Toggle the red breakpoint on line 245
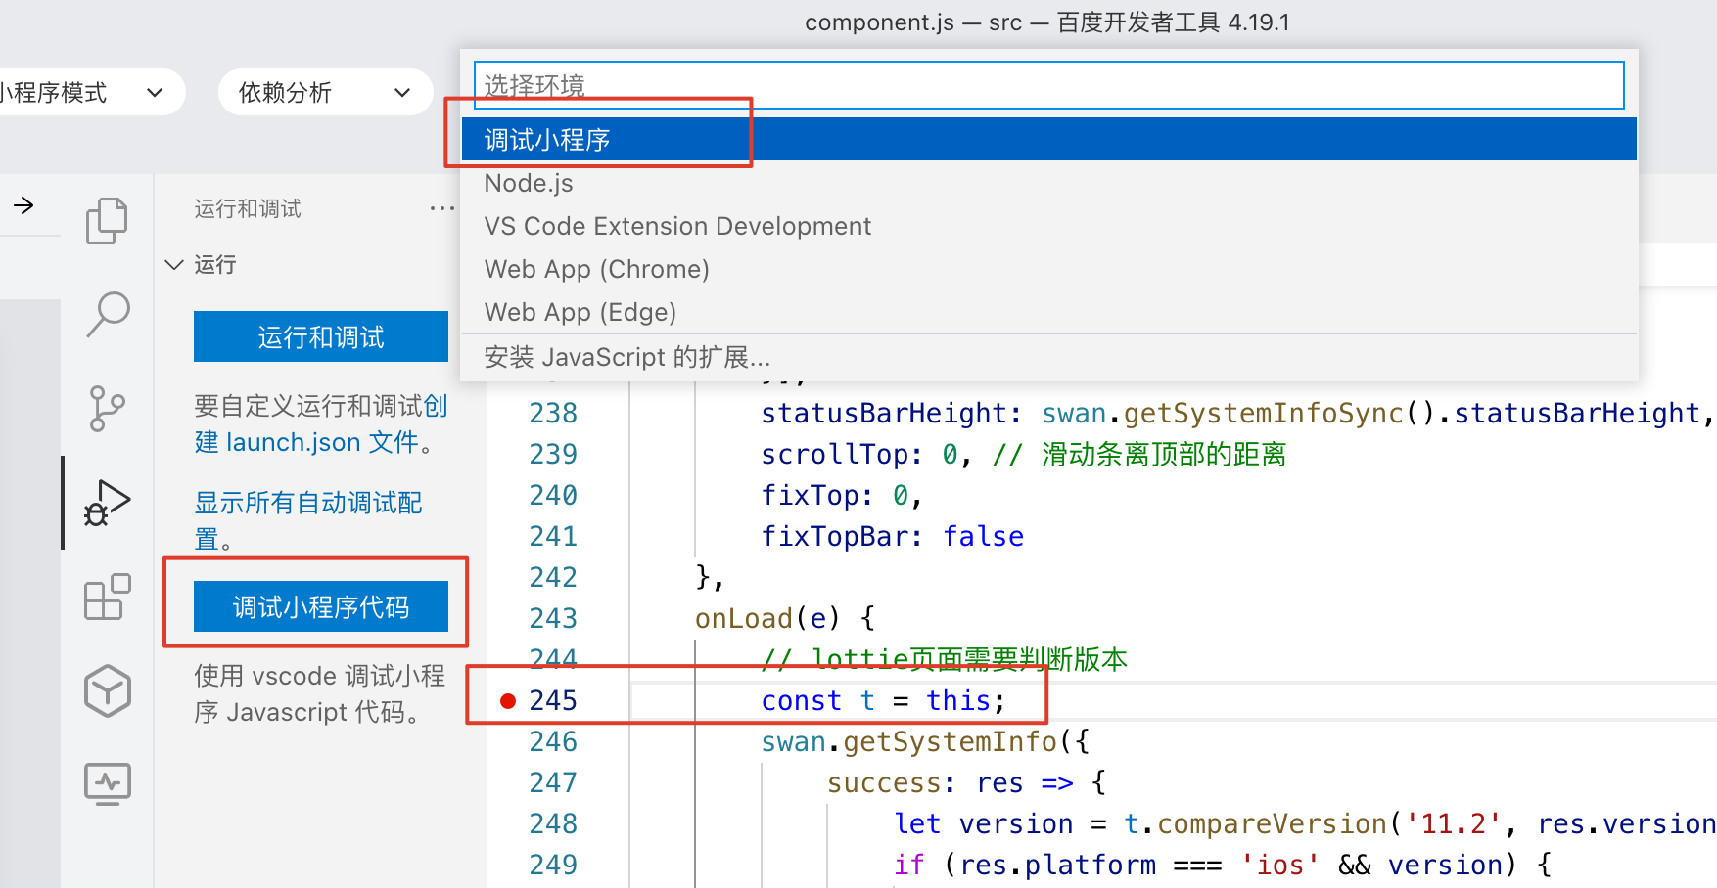1717x888 pixels. (508, 700)
